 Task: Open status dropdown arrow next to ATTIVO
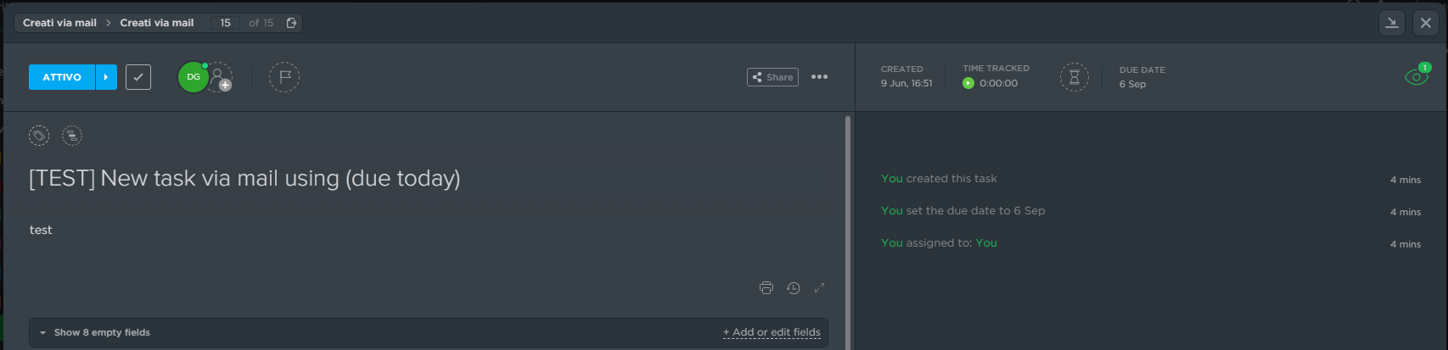106,77
